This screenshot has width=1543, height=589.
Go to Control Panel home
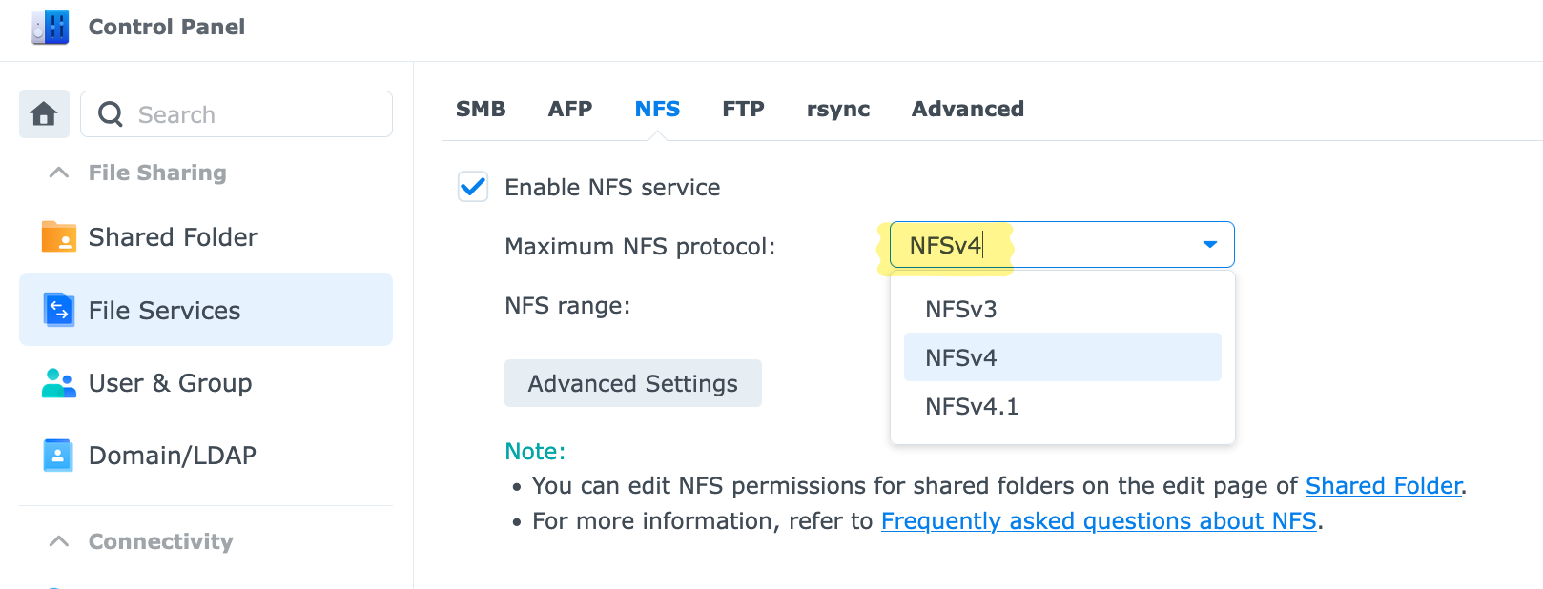pos(44,114)
